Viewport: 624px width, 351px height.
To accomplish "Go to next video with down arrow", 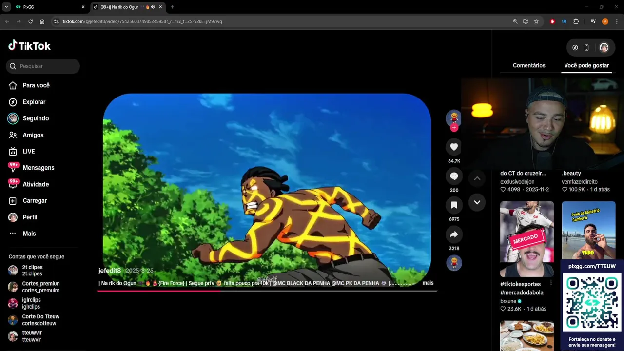I will coord(477,202).
